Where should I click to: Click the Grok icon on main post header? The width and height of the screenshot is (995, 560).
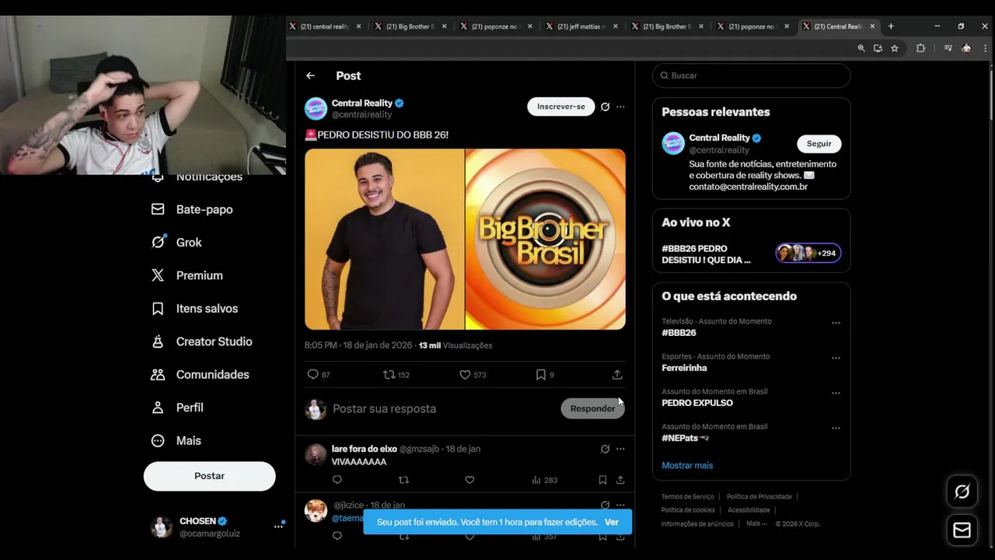[605, 107]
